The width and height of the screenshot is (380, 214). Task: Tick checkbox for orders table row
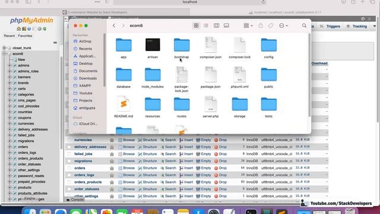tap(69, 168)
